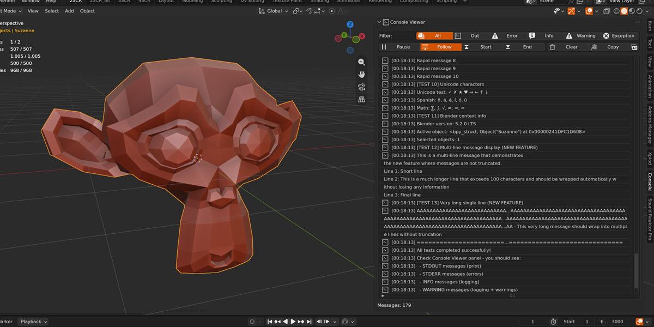Open the viewport Object menu
654x327 pixels.
pos(87,11)
